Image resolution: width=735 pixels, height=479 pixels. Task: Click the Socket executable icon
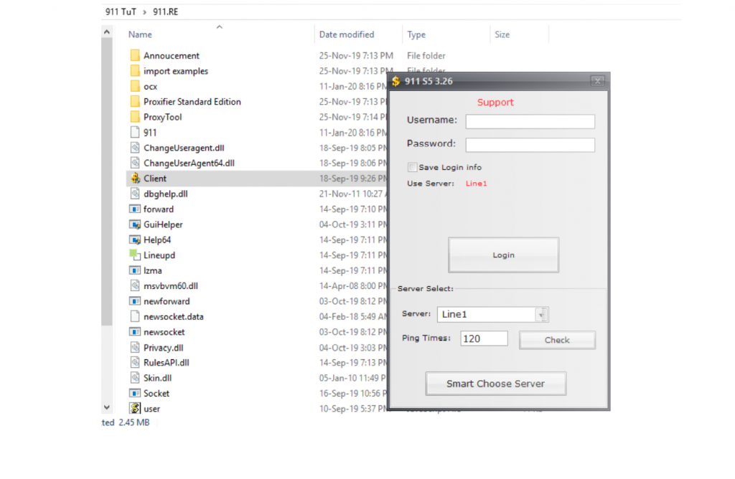point(135,394)
